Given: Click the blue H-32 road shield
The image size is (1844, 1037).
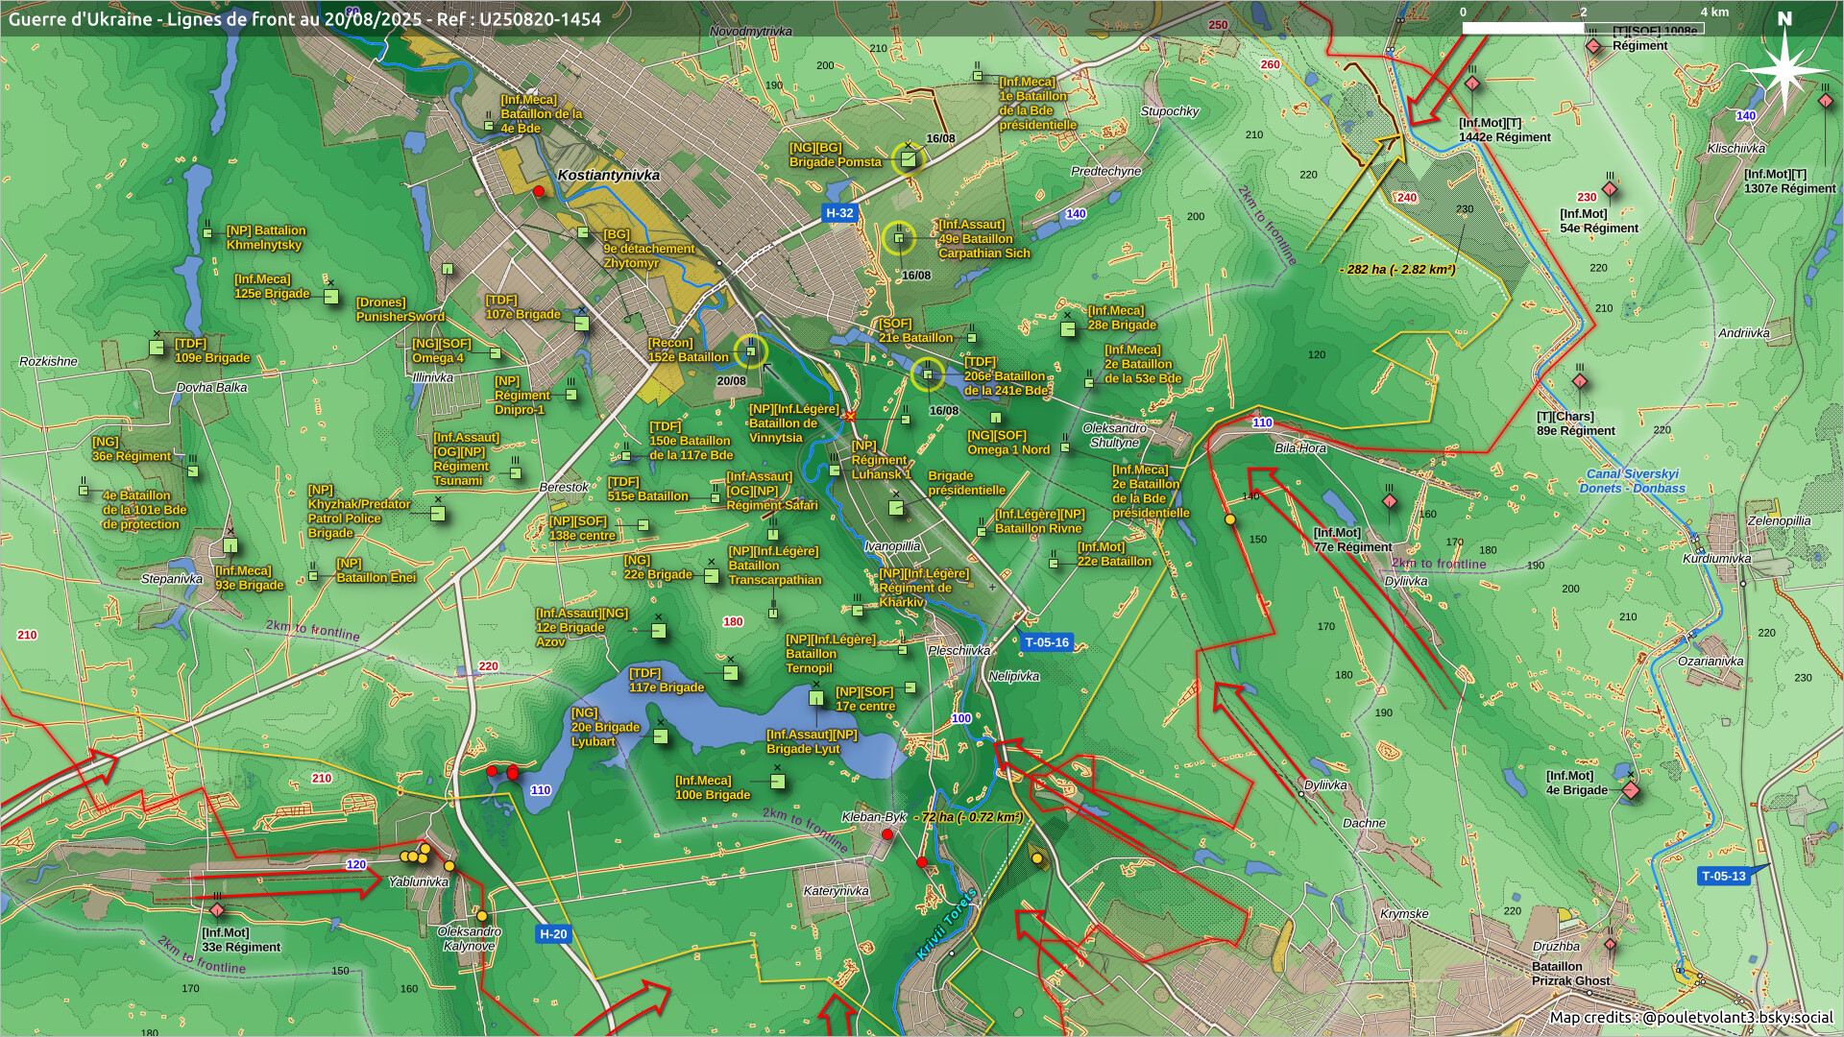Looking at the screenshot, I should (x=839, y=213).
